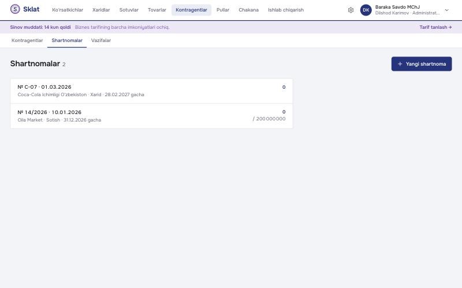Click the Dilshod Karimov administrator label
The height and width of the screenshot is (288, 462).
click(407, 13)
